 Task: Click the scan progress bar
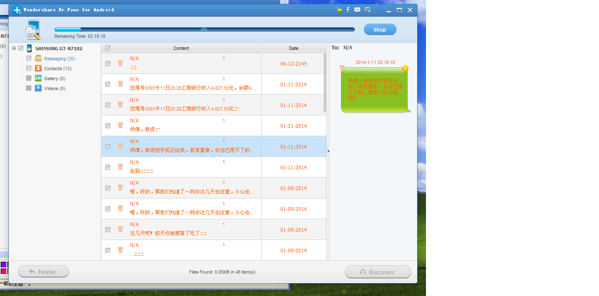click(x=204, y=29)
